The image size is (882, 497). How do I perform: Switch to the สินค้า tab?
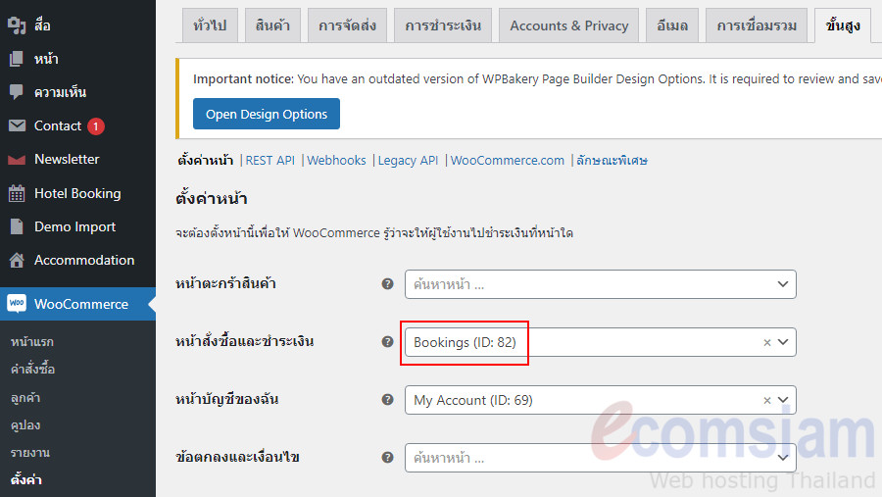(x=272, y=25)
